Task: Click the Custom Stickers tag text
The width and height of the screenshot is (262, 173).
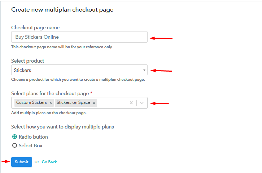Action: (x=31, y=102)
